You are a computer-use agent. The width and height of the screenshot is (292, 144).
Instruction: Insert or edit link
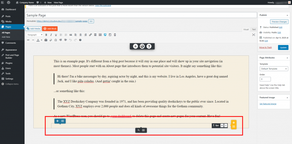[90, 35]
